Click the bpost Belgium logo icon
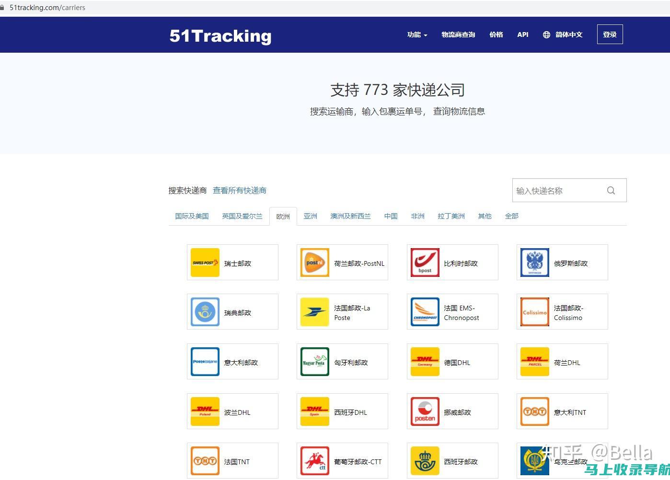The height and width of the screenshot is (480, 670). pyautogui.click(x=425, y=263)
